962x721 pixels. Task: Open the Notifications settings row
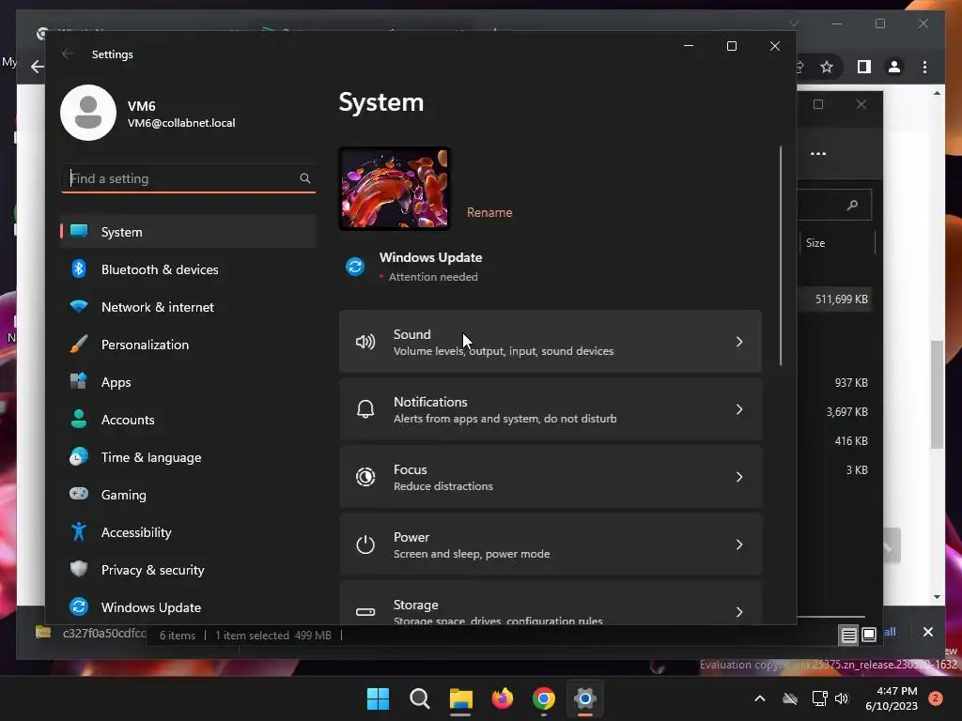[x=551, y=409]
